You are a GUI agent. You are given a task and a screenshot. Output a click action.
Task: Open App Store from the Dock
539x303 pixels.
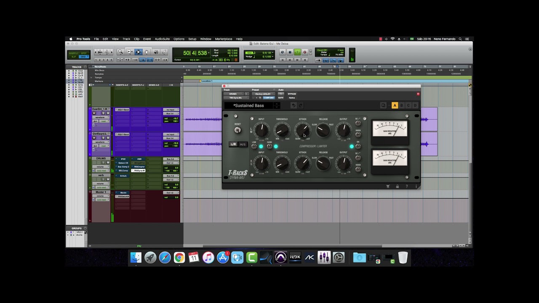point(223,257)
